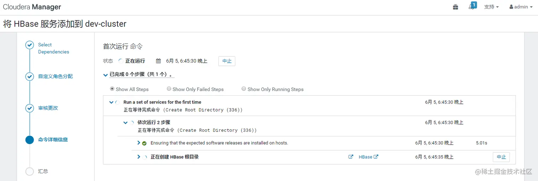Click the external icon right of HBase link
538x181 pixels.
coord(376,157)
